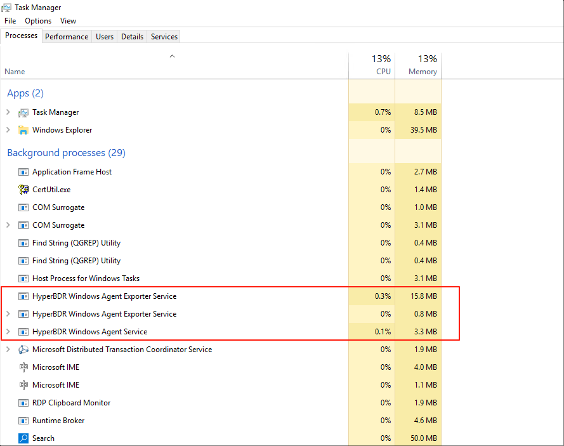Click the Search magnifier icon
This screenshot has width=564, height=446.
(x=23, y=438)
